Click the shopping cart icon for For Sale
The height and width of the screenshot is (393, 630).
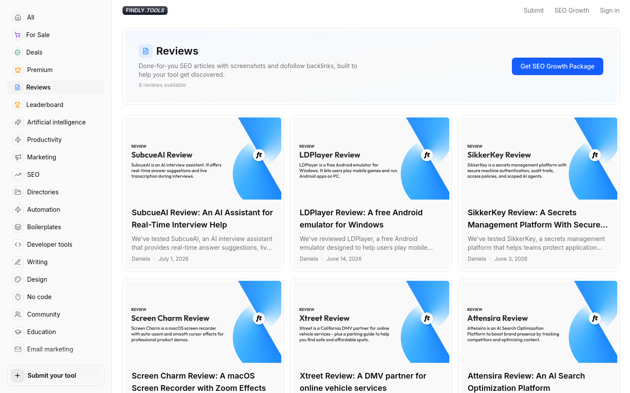17,35
